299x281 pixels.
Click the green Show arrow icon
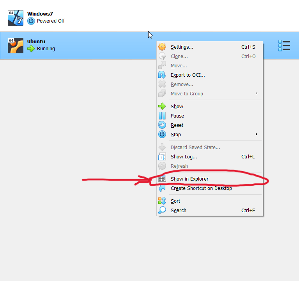(162, 106)
